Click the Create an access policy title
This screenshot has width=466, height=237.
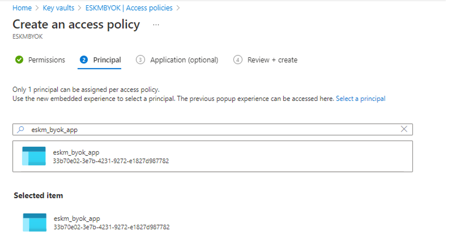76,24
